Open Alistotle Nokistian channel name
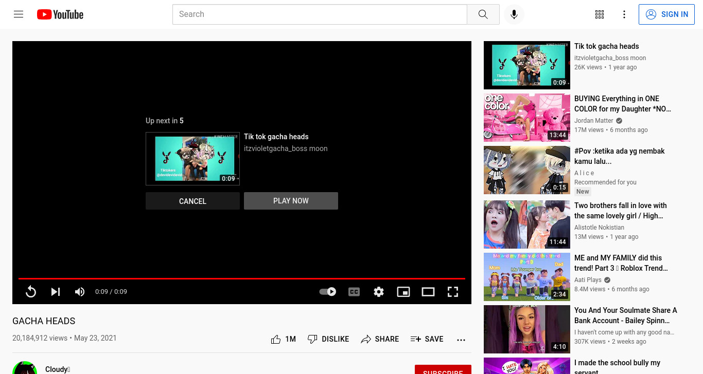Viewport: 703px width, 374px height. (599, 228)
